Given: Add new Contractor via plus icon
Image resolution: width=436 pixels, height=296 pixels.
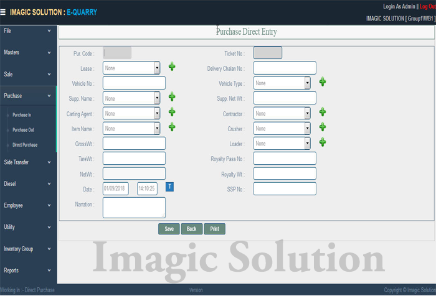Looking at the screenshot, I should pos(323,112).
